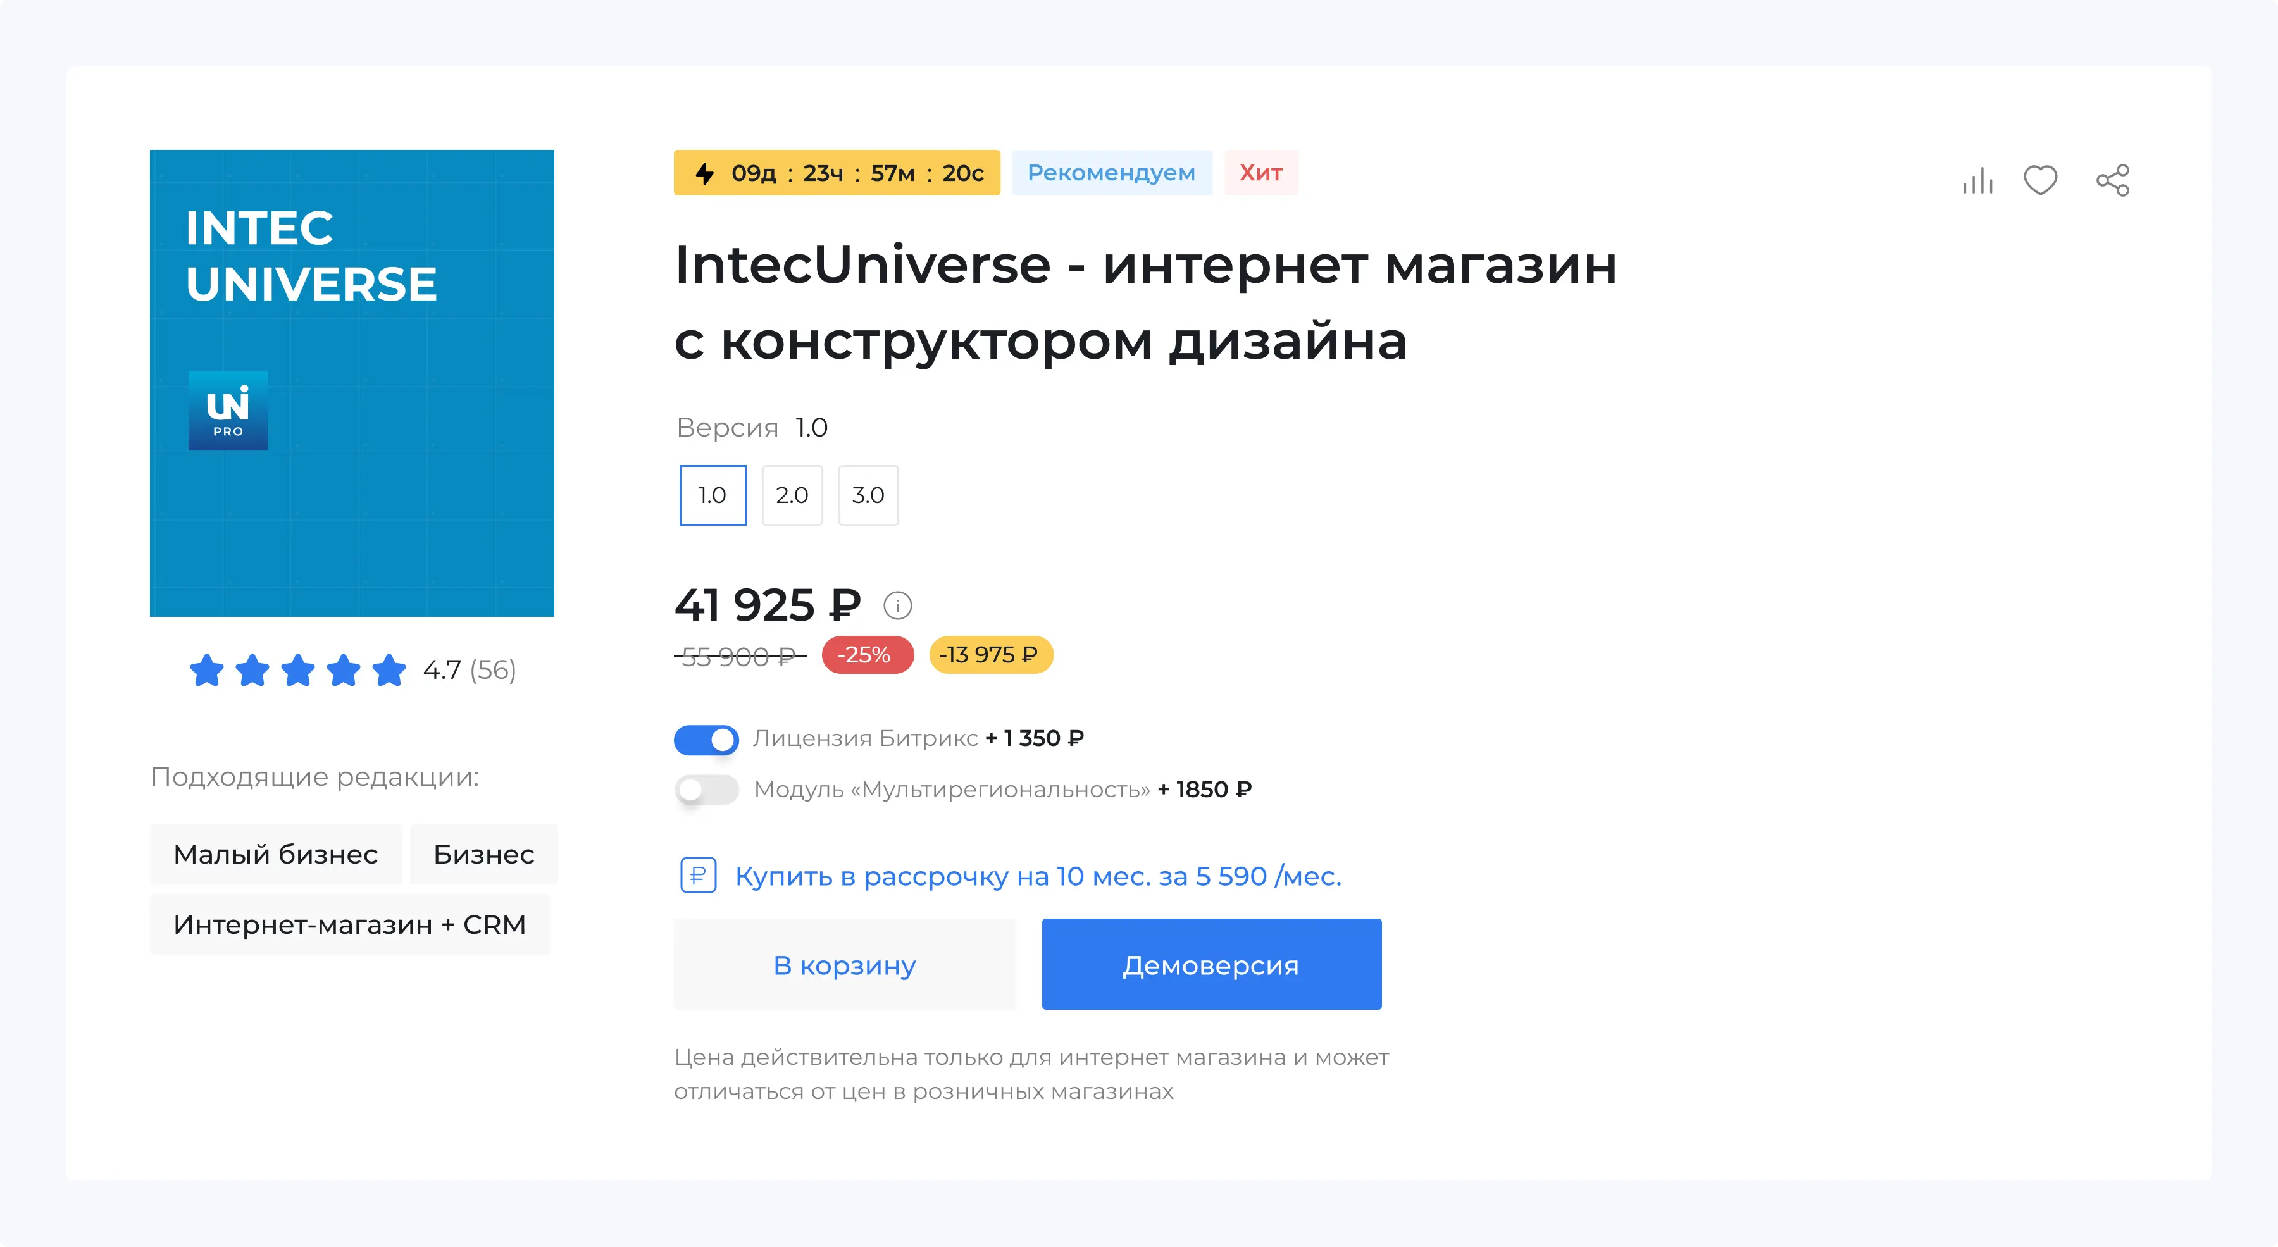
Task: Add product to favorites via heart icon
Action: click(x=2040, y=180)
